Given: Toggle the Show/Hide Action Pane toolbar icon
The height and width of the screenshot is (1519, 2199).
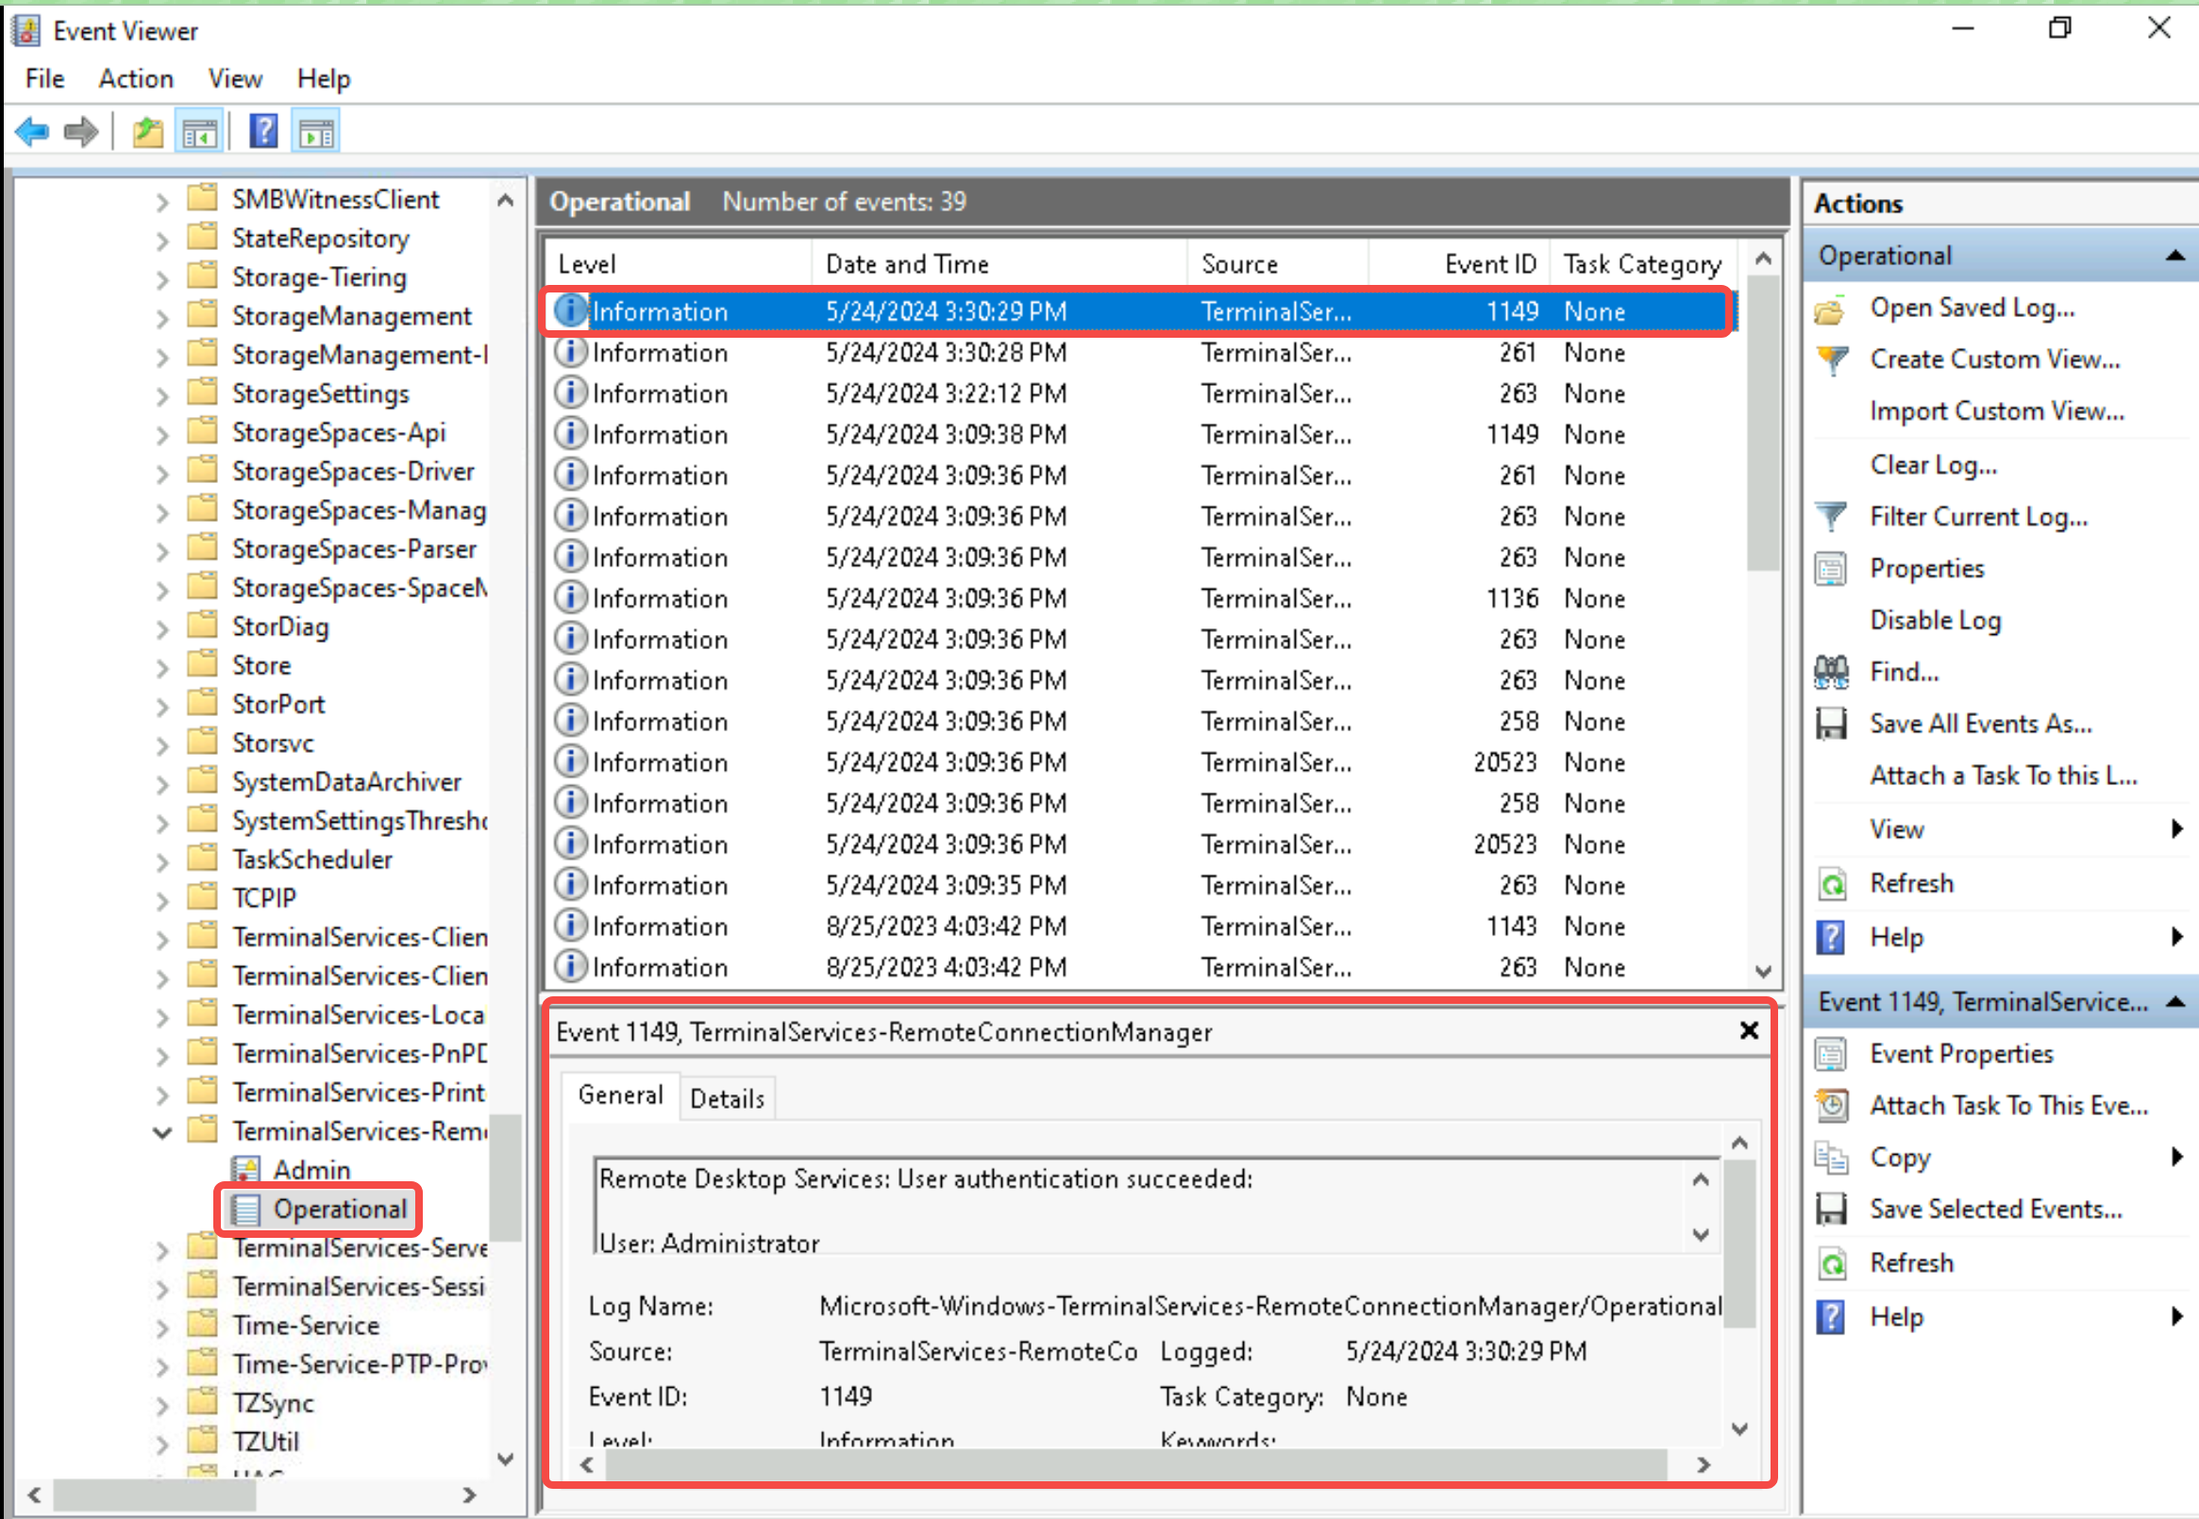Looking at the screenshot, I should point(317,132).
